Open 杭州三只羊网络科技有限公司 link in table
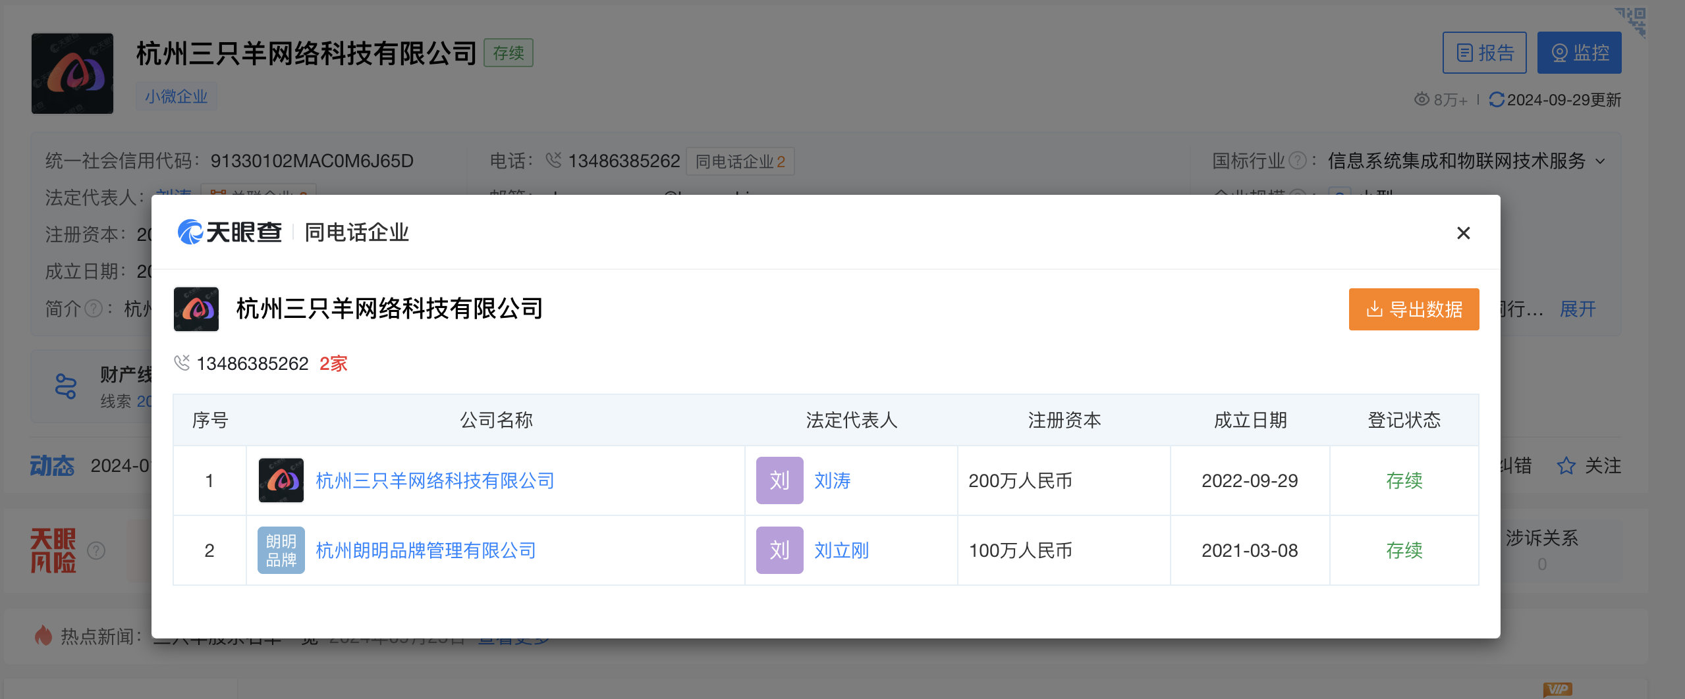Screen dimensions: 1685x699 pos(435,480)
